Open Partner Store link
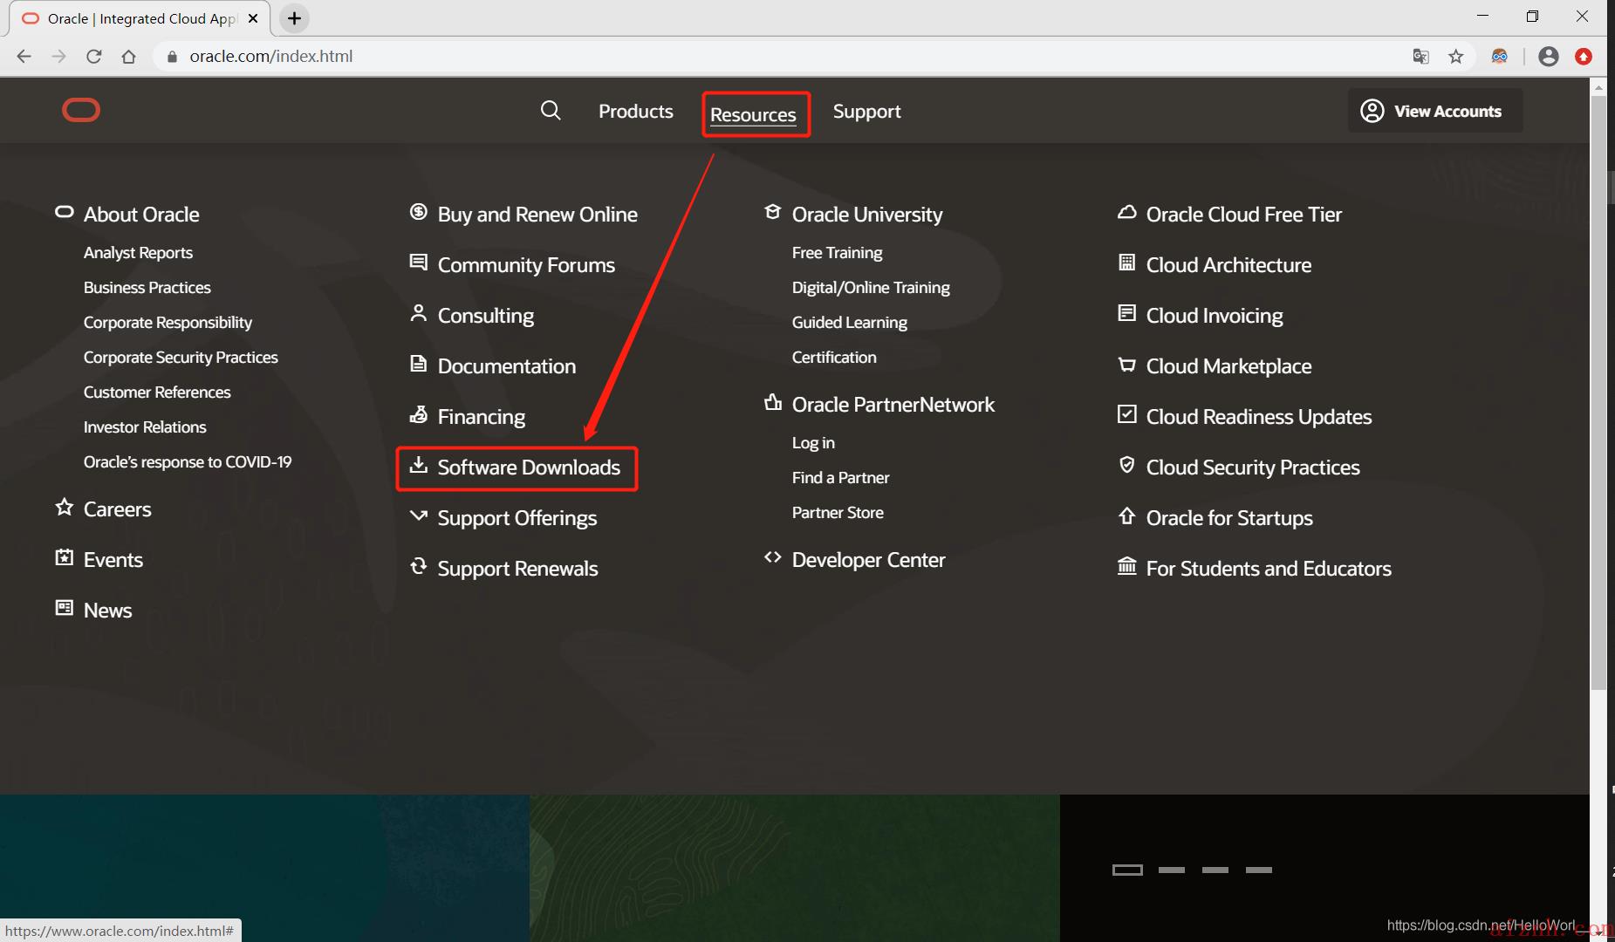This screenshot has height=942, width=1615. coord(838,513)
